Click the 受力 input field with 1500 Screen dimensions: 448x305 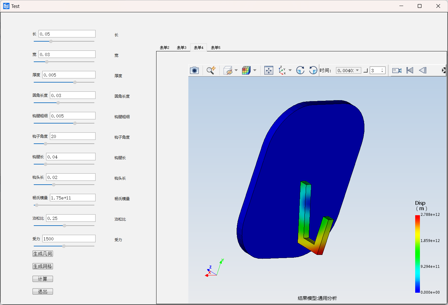pyautogui.click(x=69, y=239)
